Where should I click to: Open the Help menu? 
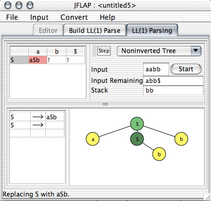point(107,18)
